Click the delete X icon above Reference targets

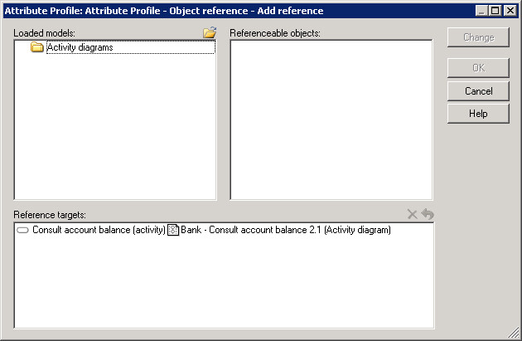413,215
